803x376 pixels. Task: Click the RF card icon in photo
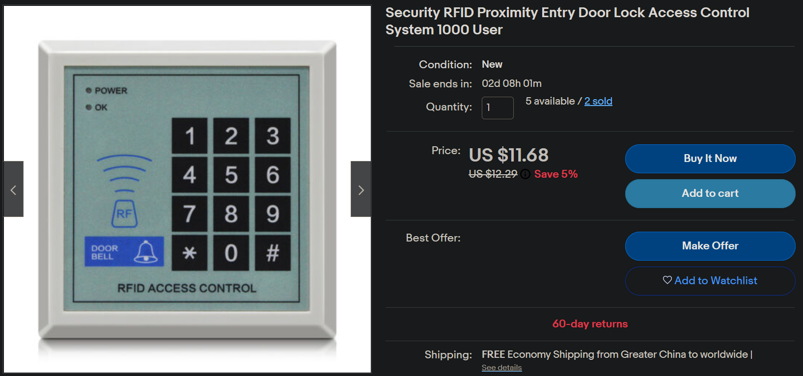124,214
